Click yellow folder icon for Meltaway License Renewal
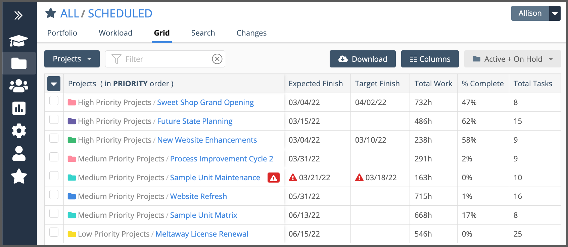This screenshot has width=568, height=247. pyautogui.click(x=72, y=234)
